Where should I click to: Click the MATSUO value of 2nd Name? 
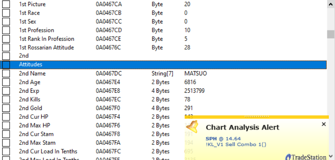pos(195,73)
